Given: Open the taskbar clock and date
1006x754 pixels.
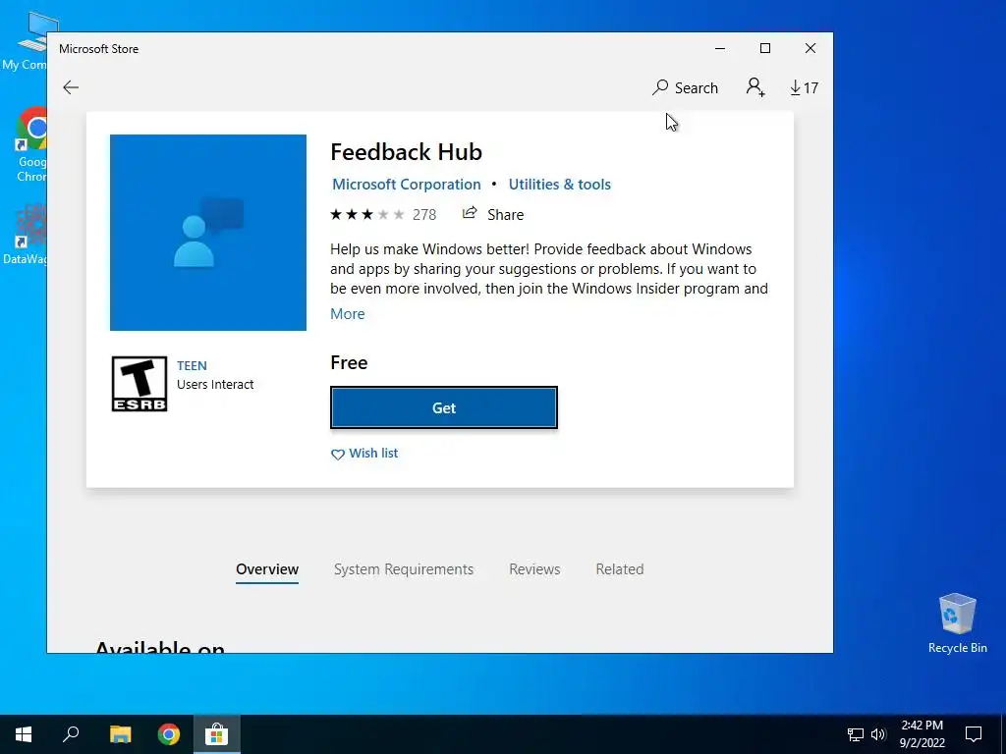Looking at the screenshot, I should (922, 734).
